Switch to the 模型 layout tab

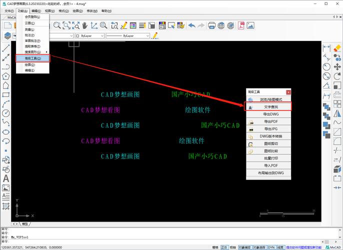[25, 224]
